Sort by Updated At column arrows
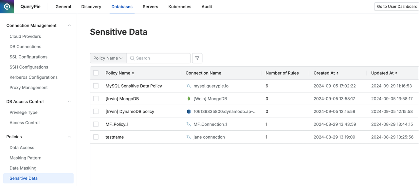The image size is (419, 186). (396, 73)
